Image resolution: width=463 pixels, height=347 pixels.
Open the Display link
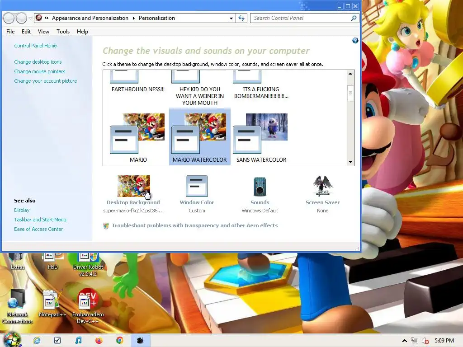(22, 210)
